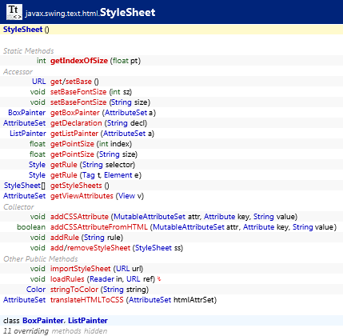Viewport: 343px width, 336px height.
Task: Open the getStyleSheets method
Action: tap(76, 186)
